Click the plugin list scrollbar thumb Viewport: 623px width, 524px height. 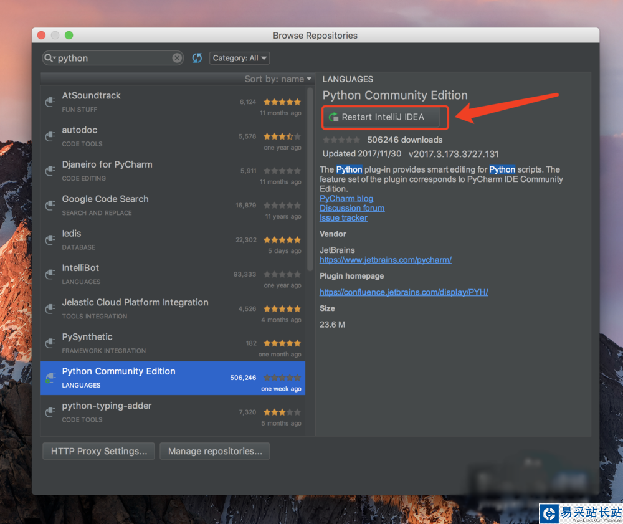(x=310, y=179)
